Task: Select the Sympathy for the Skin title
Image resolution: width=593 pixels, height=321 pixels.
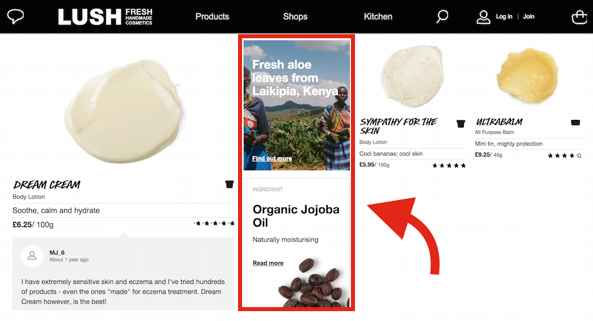Action: tap(398, 126)
